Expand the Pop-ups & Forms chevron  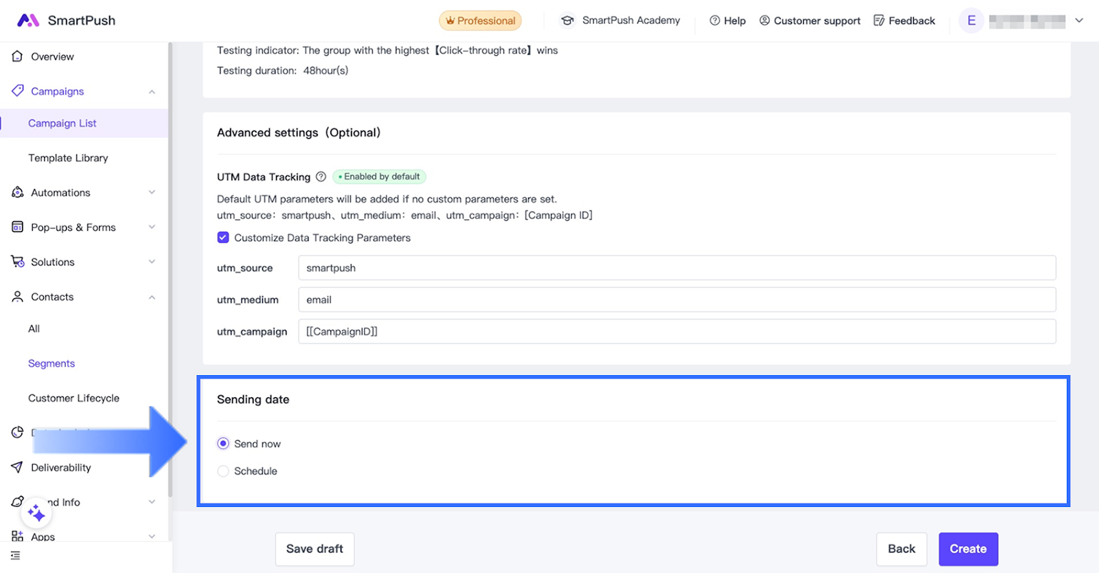coord(152,227)
